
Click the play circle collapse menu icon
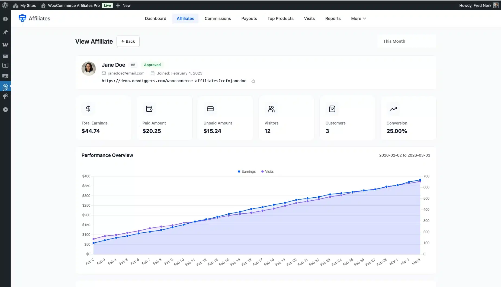pyautogui.click(x=5, y=110)
